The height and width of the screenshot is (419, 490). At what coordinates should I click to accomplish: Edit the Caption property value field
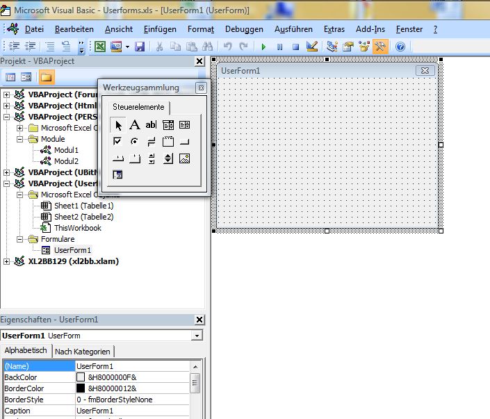(132, 411)
